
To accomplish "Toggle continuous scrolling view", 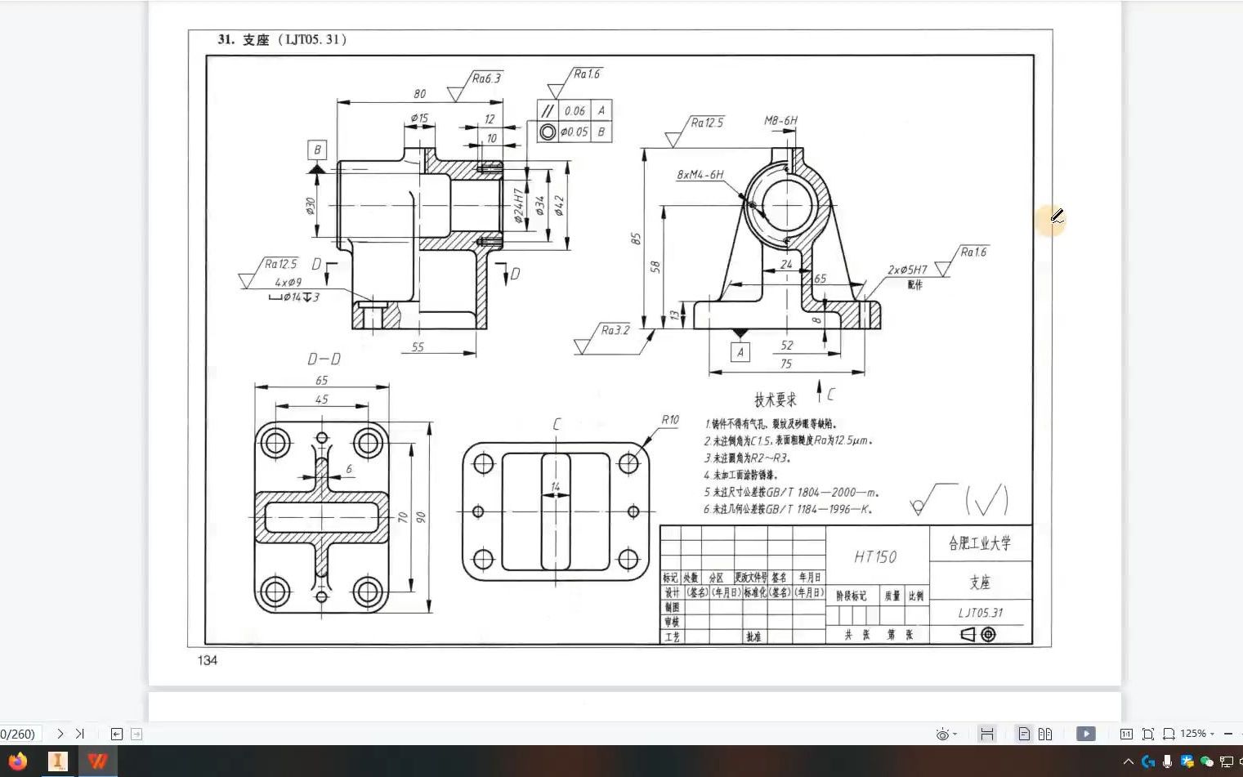I will (x=987, y=734).
